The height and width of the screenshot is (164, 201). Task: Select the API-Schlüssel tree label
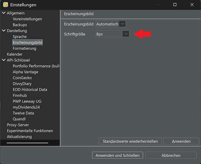pos(18,60)
